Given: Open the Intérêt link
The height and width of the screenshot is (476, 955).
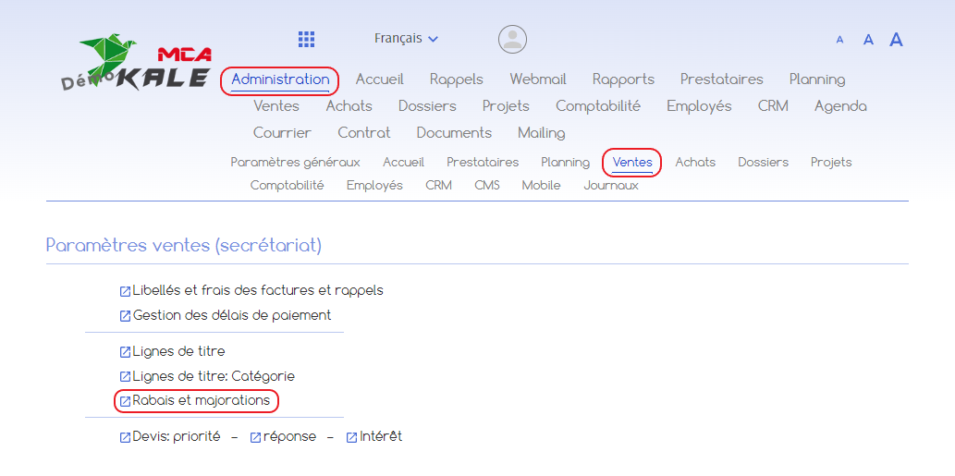Looking at the screenshot, I should (x=381, y=437).
